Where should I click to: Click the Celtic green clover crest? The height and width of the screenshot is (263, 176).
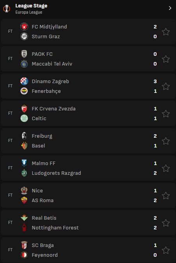24,118
